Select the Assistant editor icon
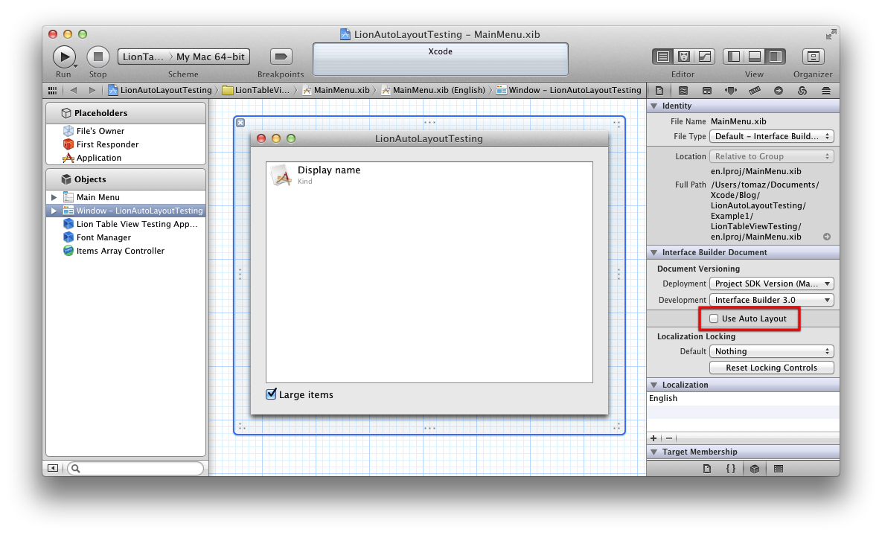Viewport: 882px width, 535px height. coord(684,57)
